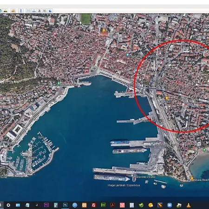209x209 pixels.
Task: Click green pin at western harbor edge
Action: click(x=59, y=84)
